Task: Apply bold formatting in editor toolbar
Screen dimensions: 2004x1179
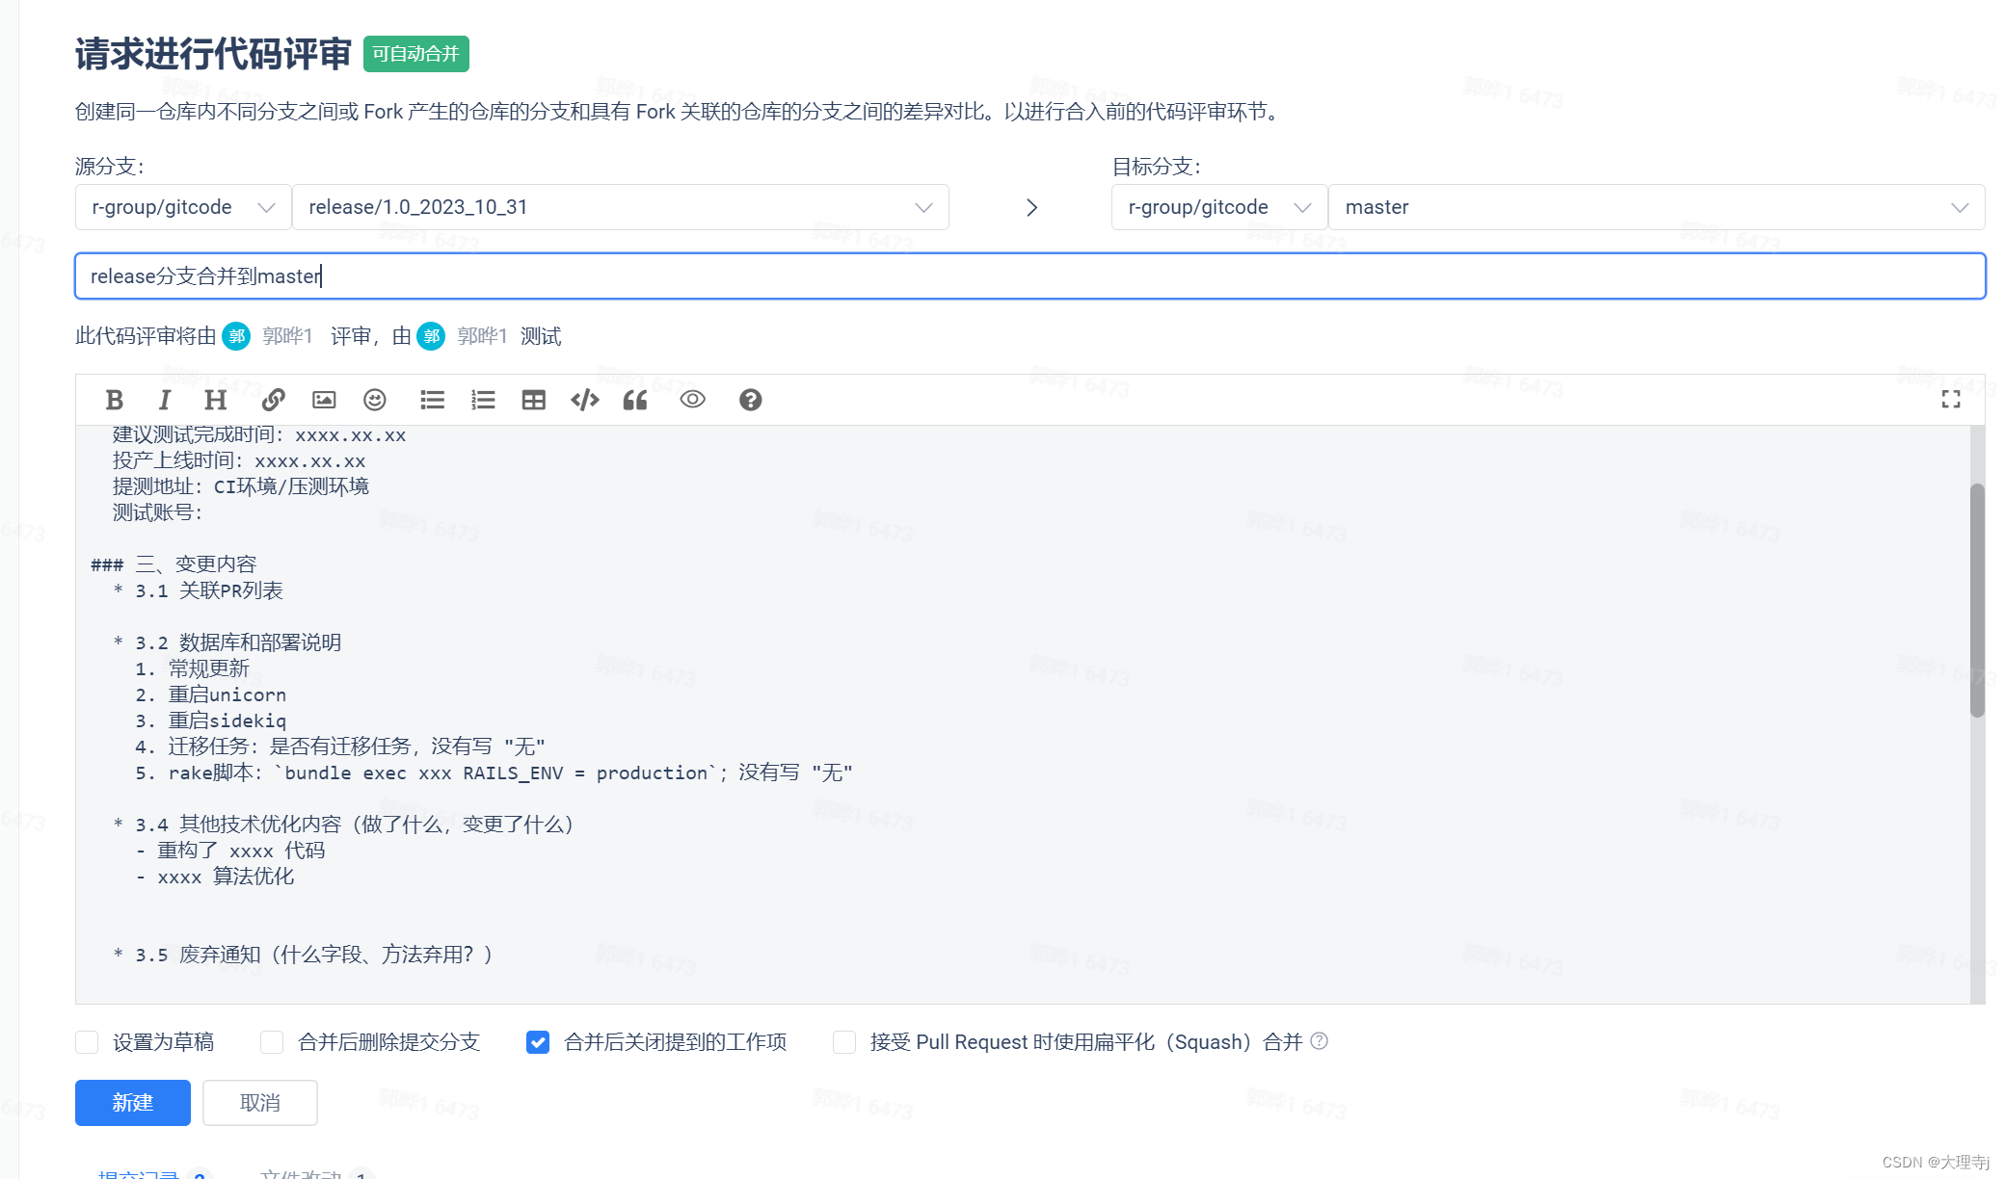Action: 114,400
